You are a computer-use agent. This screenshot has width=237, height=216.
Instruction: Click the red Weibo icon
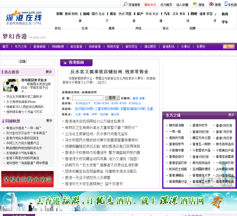coord(211,4)
